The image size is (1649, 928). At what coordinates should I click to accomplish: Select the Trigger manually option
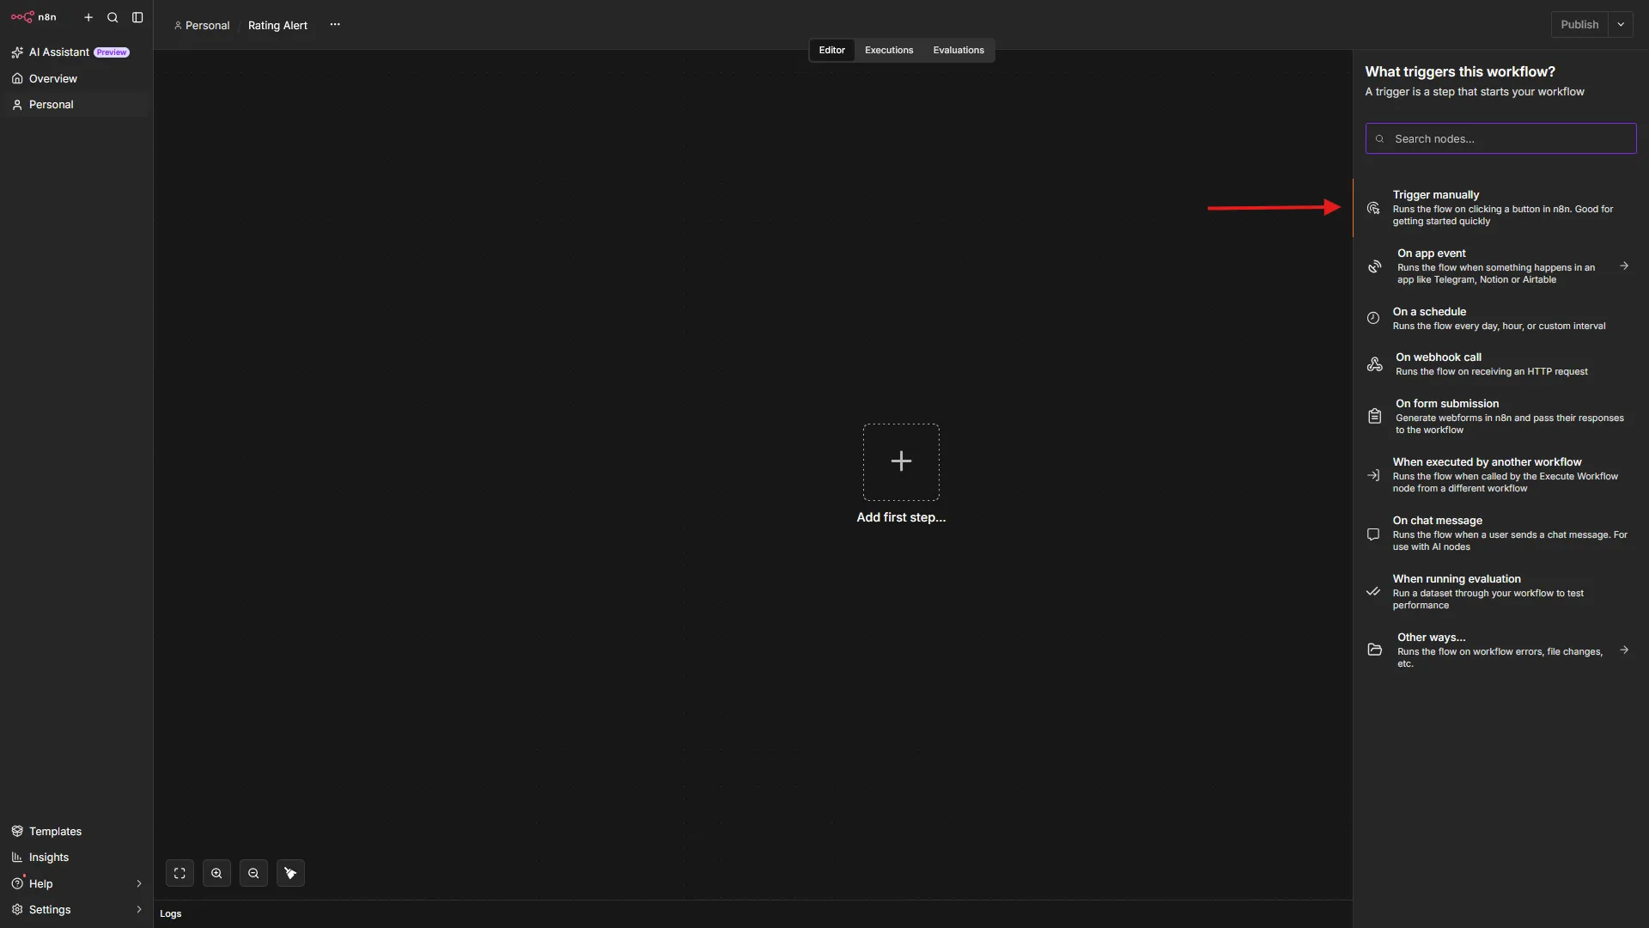[1500, 208]
